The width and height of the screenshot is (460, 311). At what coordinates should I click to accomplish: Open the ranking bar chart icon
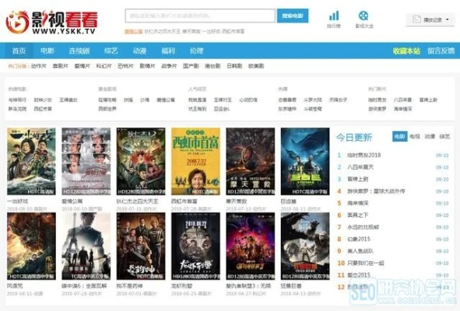[x=334, y=16]
